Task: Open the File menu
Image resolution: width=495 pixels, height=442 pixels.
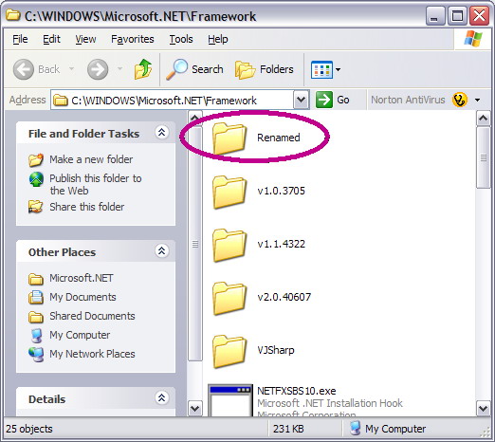Action: 20,39
